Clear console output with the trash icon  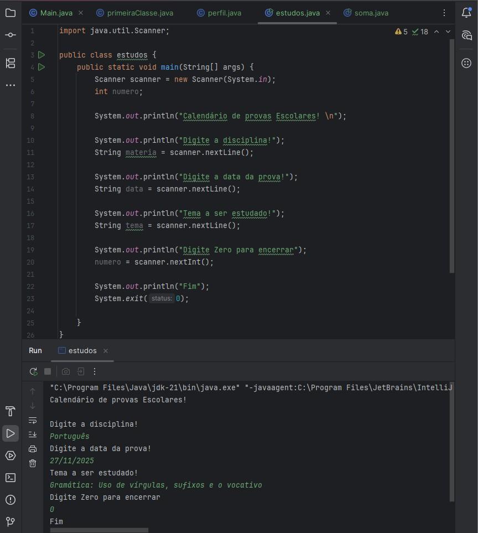point(33,463)
